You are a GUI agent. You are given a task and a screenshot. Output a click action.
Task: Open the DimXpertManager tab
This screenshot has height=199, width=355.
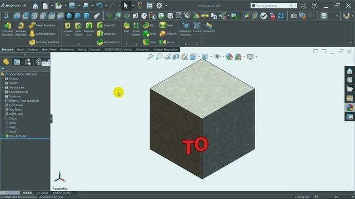[x=39, y=61]
